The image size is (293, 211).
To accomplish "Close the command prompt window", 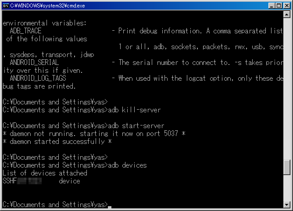I will [286, 6].
